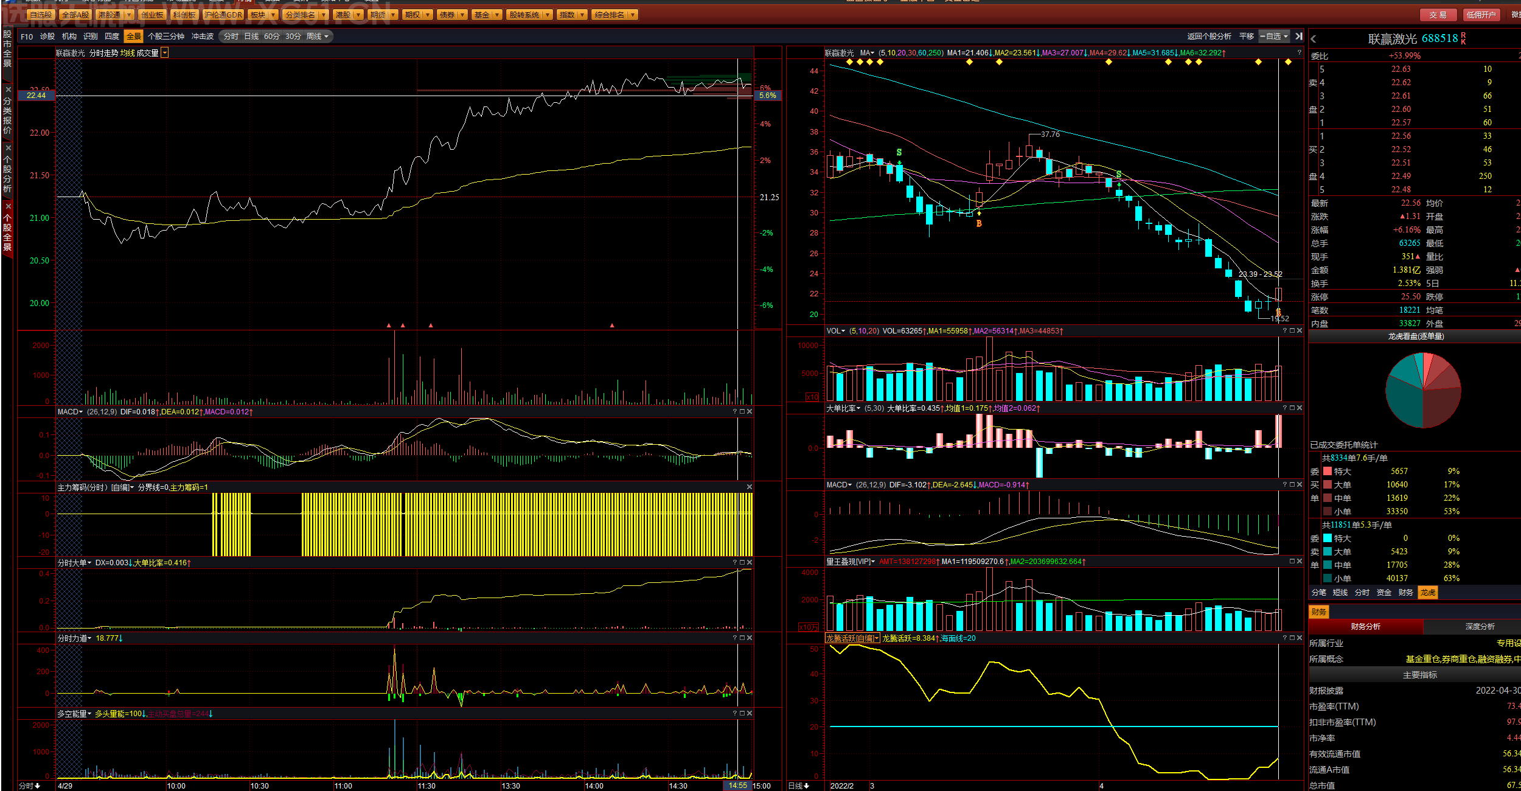Image resolution: width=1521 pixels, height=791 pixels.
Task: Switch chart period to 30分
Action: click(x=293, y=37)
